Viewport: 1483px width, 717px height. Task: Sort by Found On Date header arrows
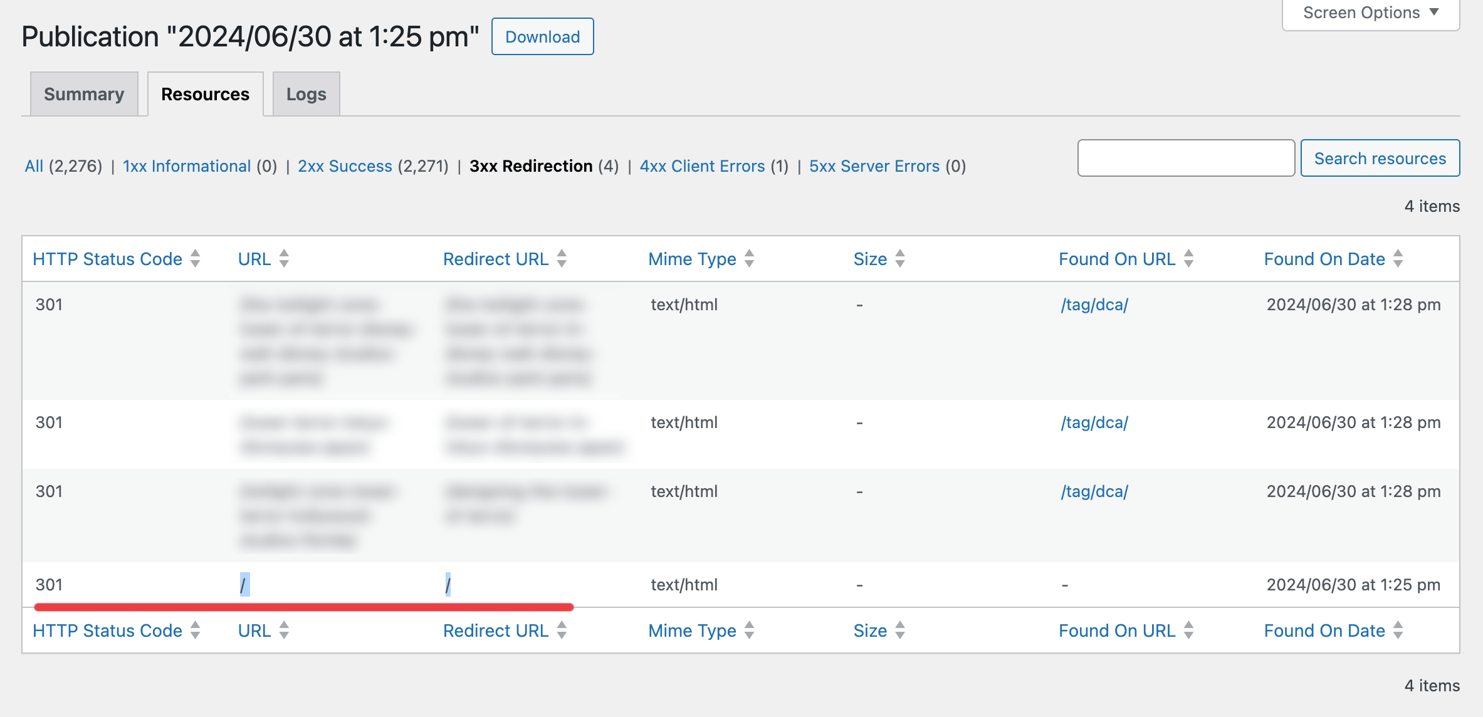coord(1398,258)
